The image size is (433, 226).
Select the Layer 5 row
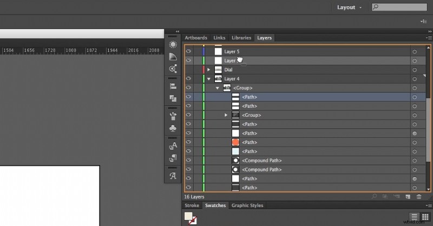(305, 51)
